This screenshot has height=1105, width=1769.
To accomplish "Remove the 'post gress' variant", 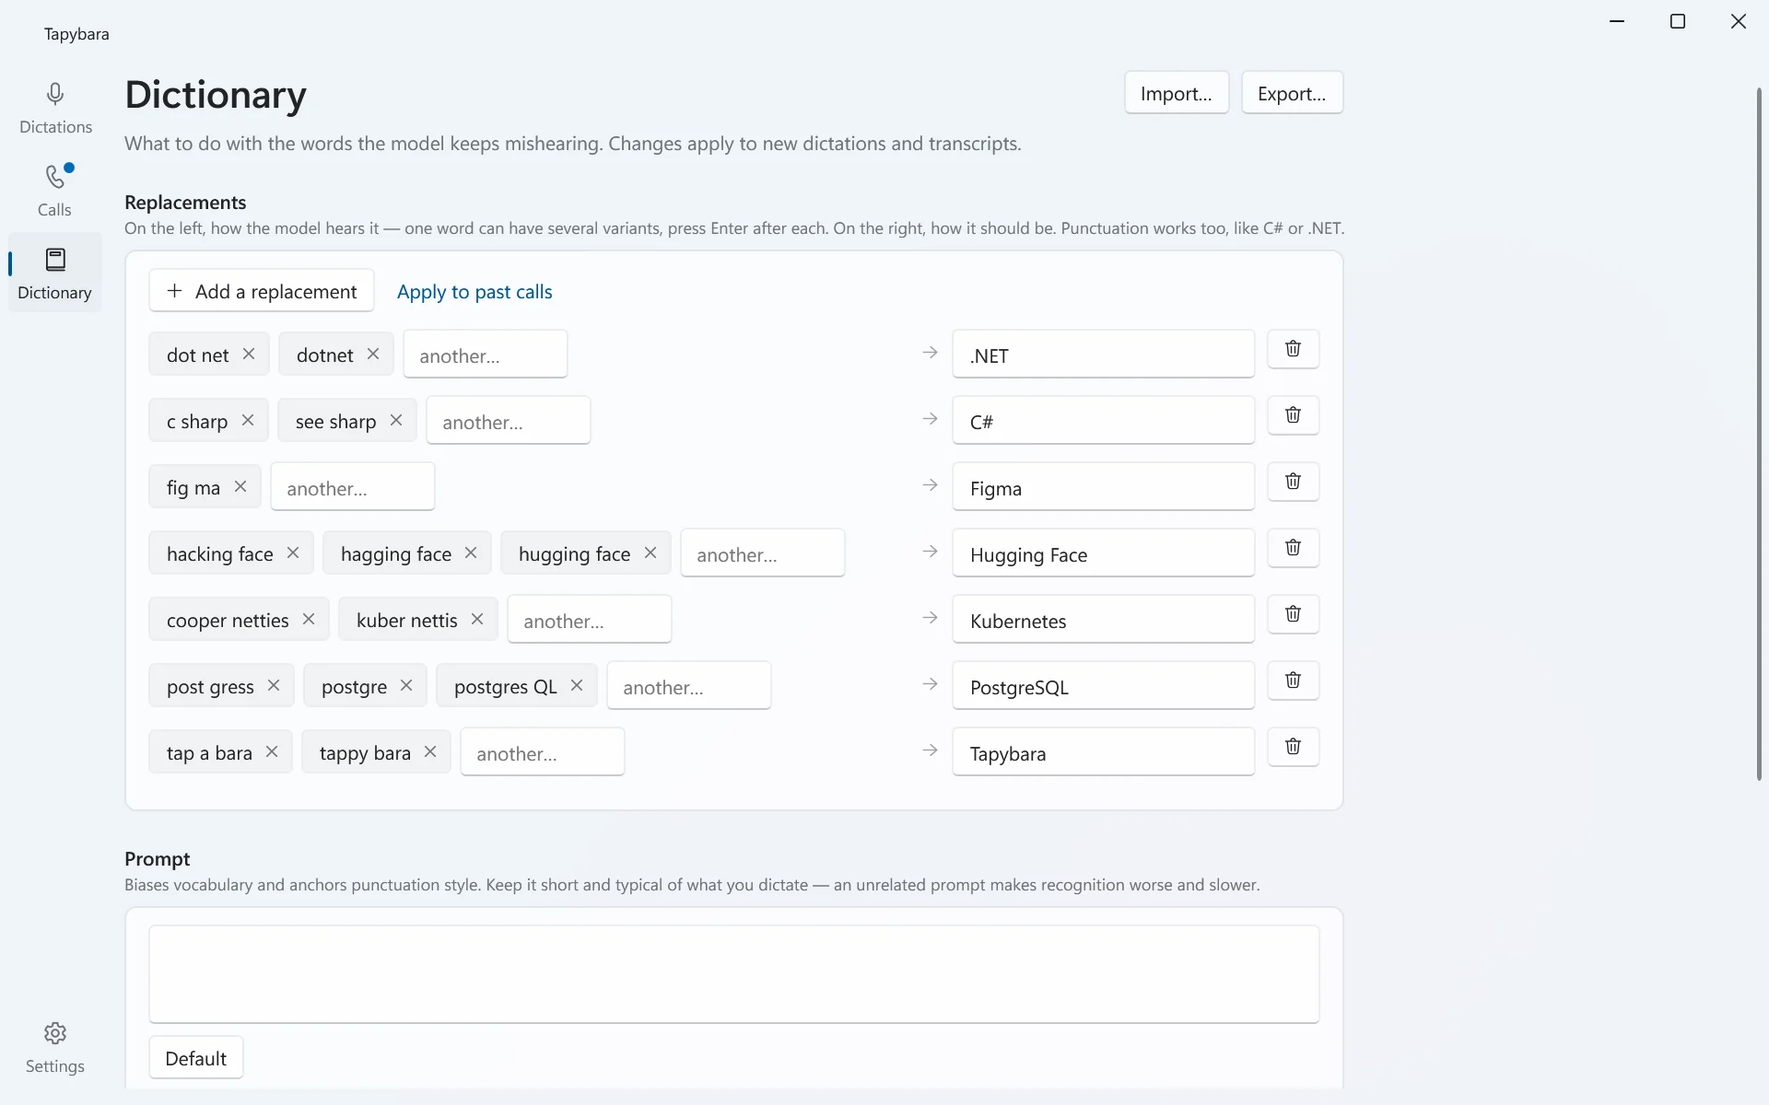I will tap(274, 685).
